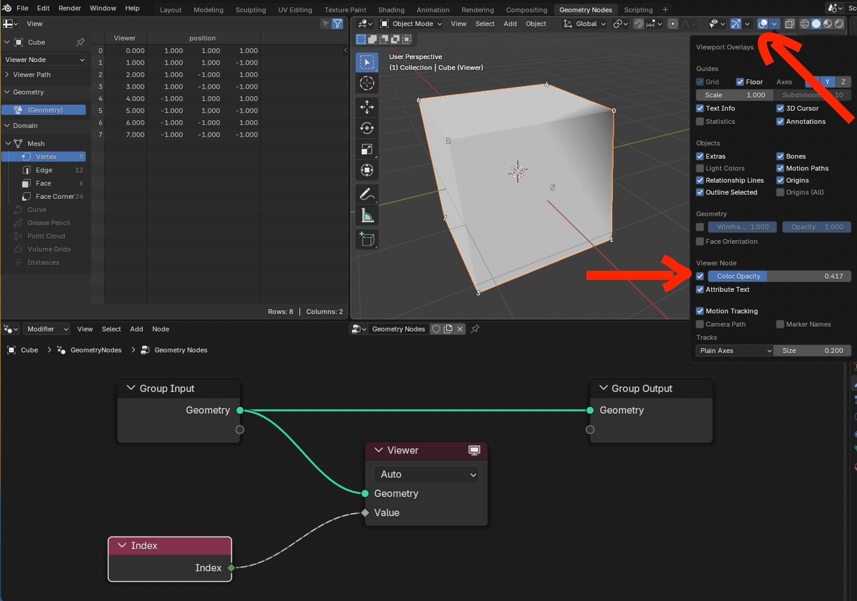Open the Object Mode dropdown
857x601 pixels.
tap(411, 24)
